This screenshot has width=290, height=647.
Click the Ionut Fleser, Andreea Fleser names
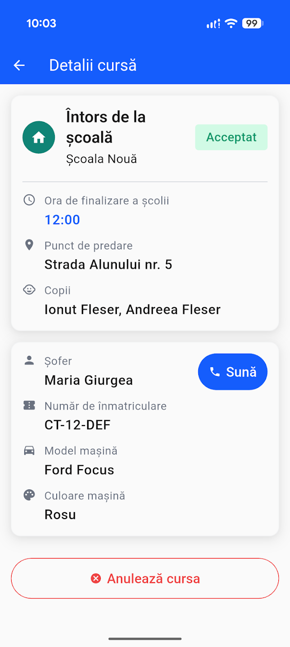tap(133, 310)
